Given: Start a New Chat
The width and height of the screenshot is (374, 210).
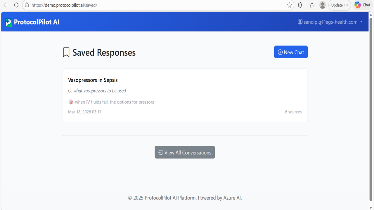Looking at the screenshot, I should pyautogui.click(x=291, y=52).
